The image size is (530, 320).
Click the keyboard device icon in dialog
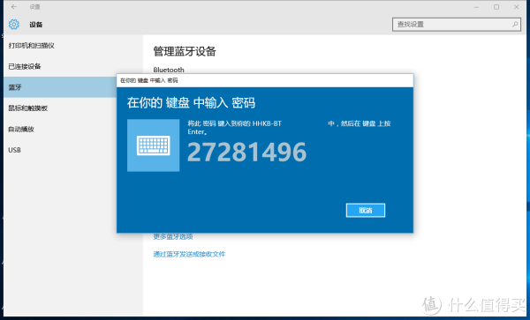[153, 145]
